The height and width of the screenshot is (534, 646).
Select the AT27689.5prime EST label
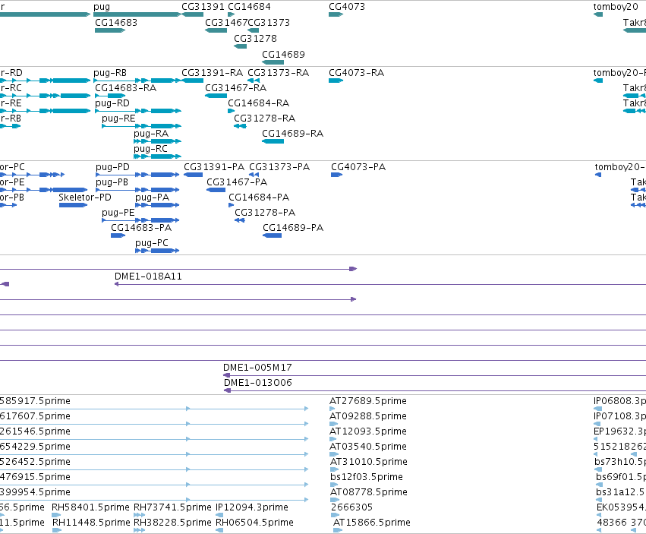coord(368,401)
